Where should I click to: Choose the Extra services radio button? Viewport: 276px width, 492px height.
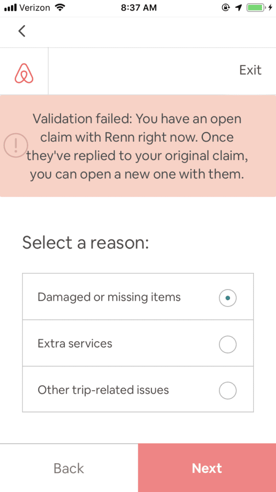coord(228,344)
